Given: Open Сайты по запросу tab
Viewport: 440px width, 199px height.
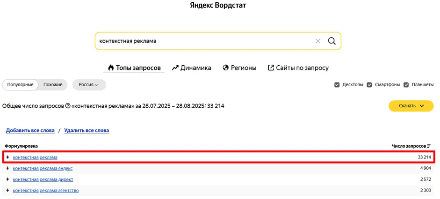Looking at the screenshot, I should click(x=298, y=68).
